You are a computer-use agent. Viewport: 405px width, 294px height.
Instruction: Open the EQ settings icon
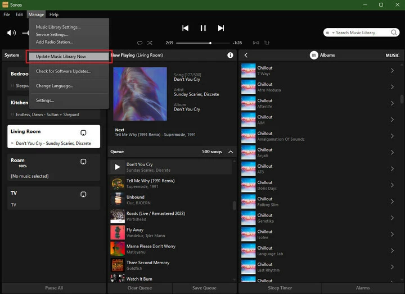(x=267, y=43)
